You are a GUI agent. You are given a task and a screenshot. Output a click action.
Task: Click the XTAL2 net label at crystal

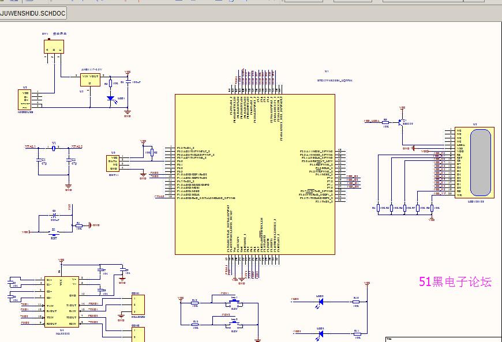point(77,146)
